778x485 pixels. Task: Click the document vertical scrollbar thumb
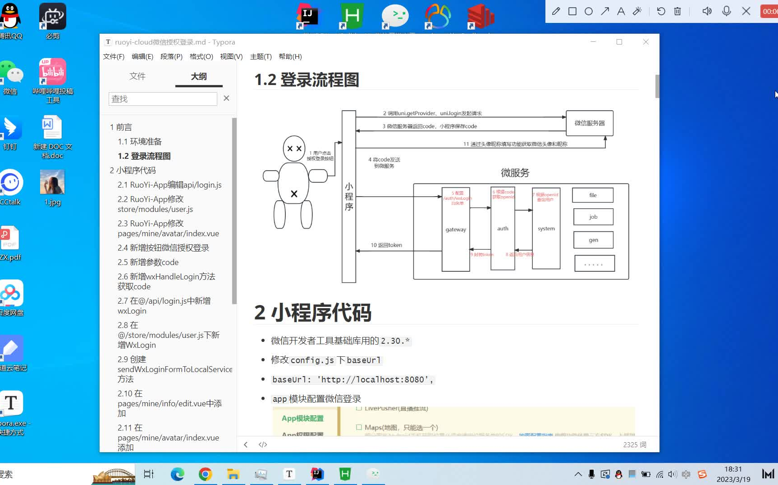657,86
